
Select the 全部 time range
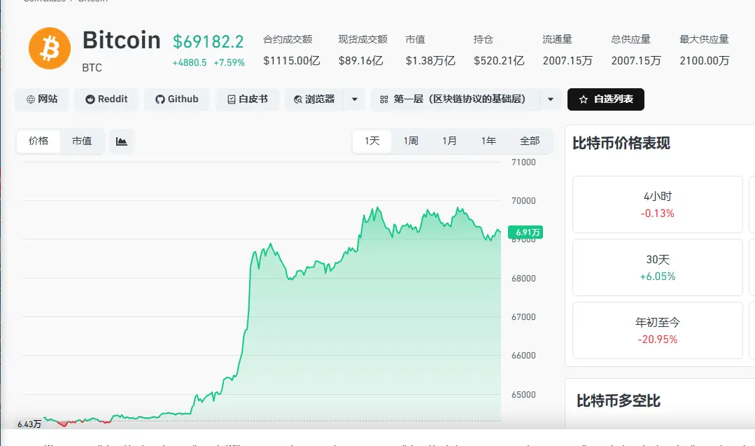[530, 141]
